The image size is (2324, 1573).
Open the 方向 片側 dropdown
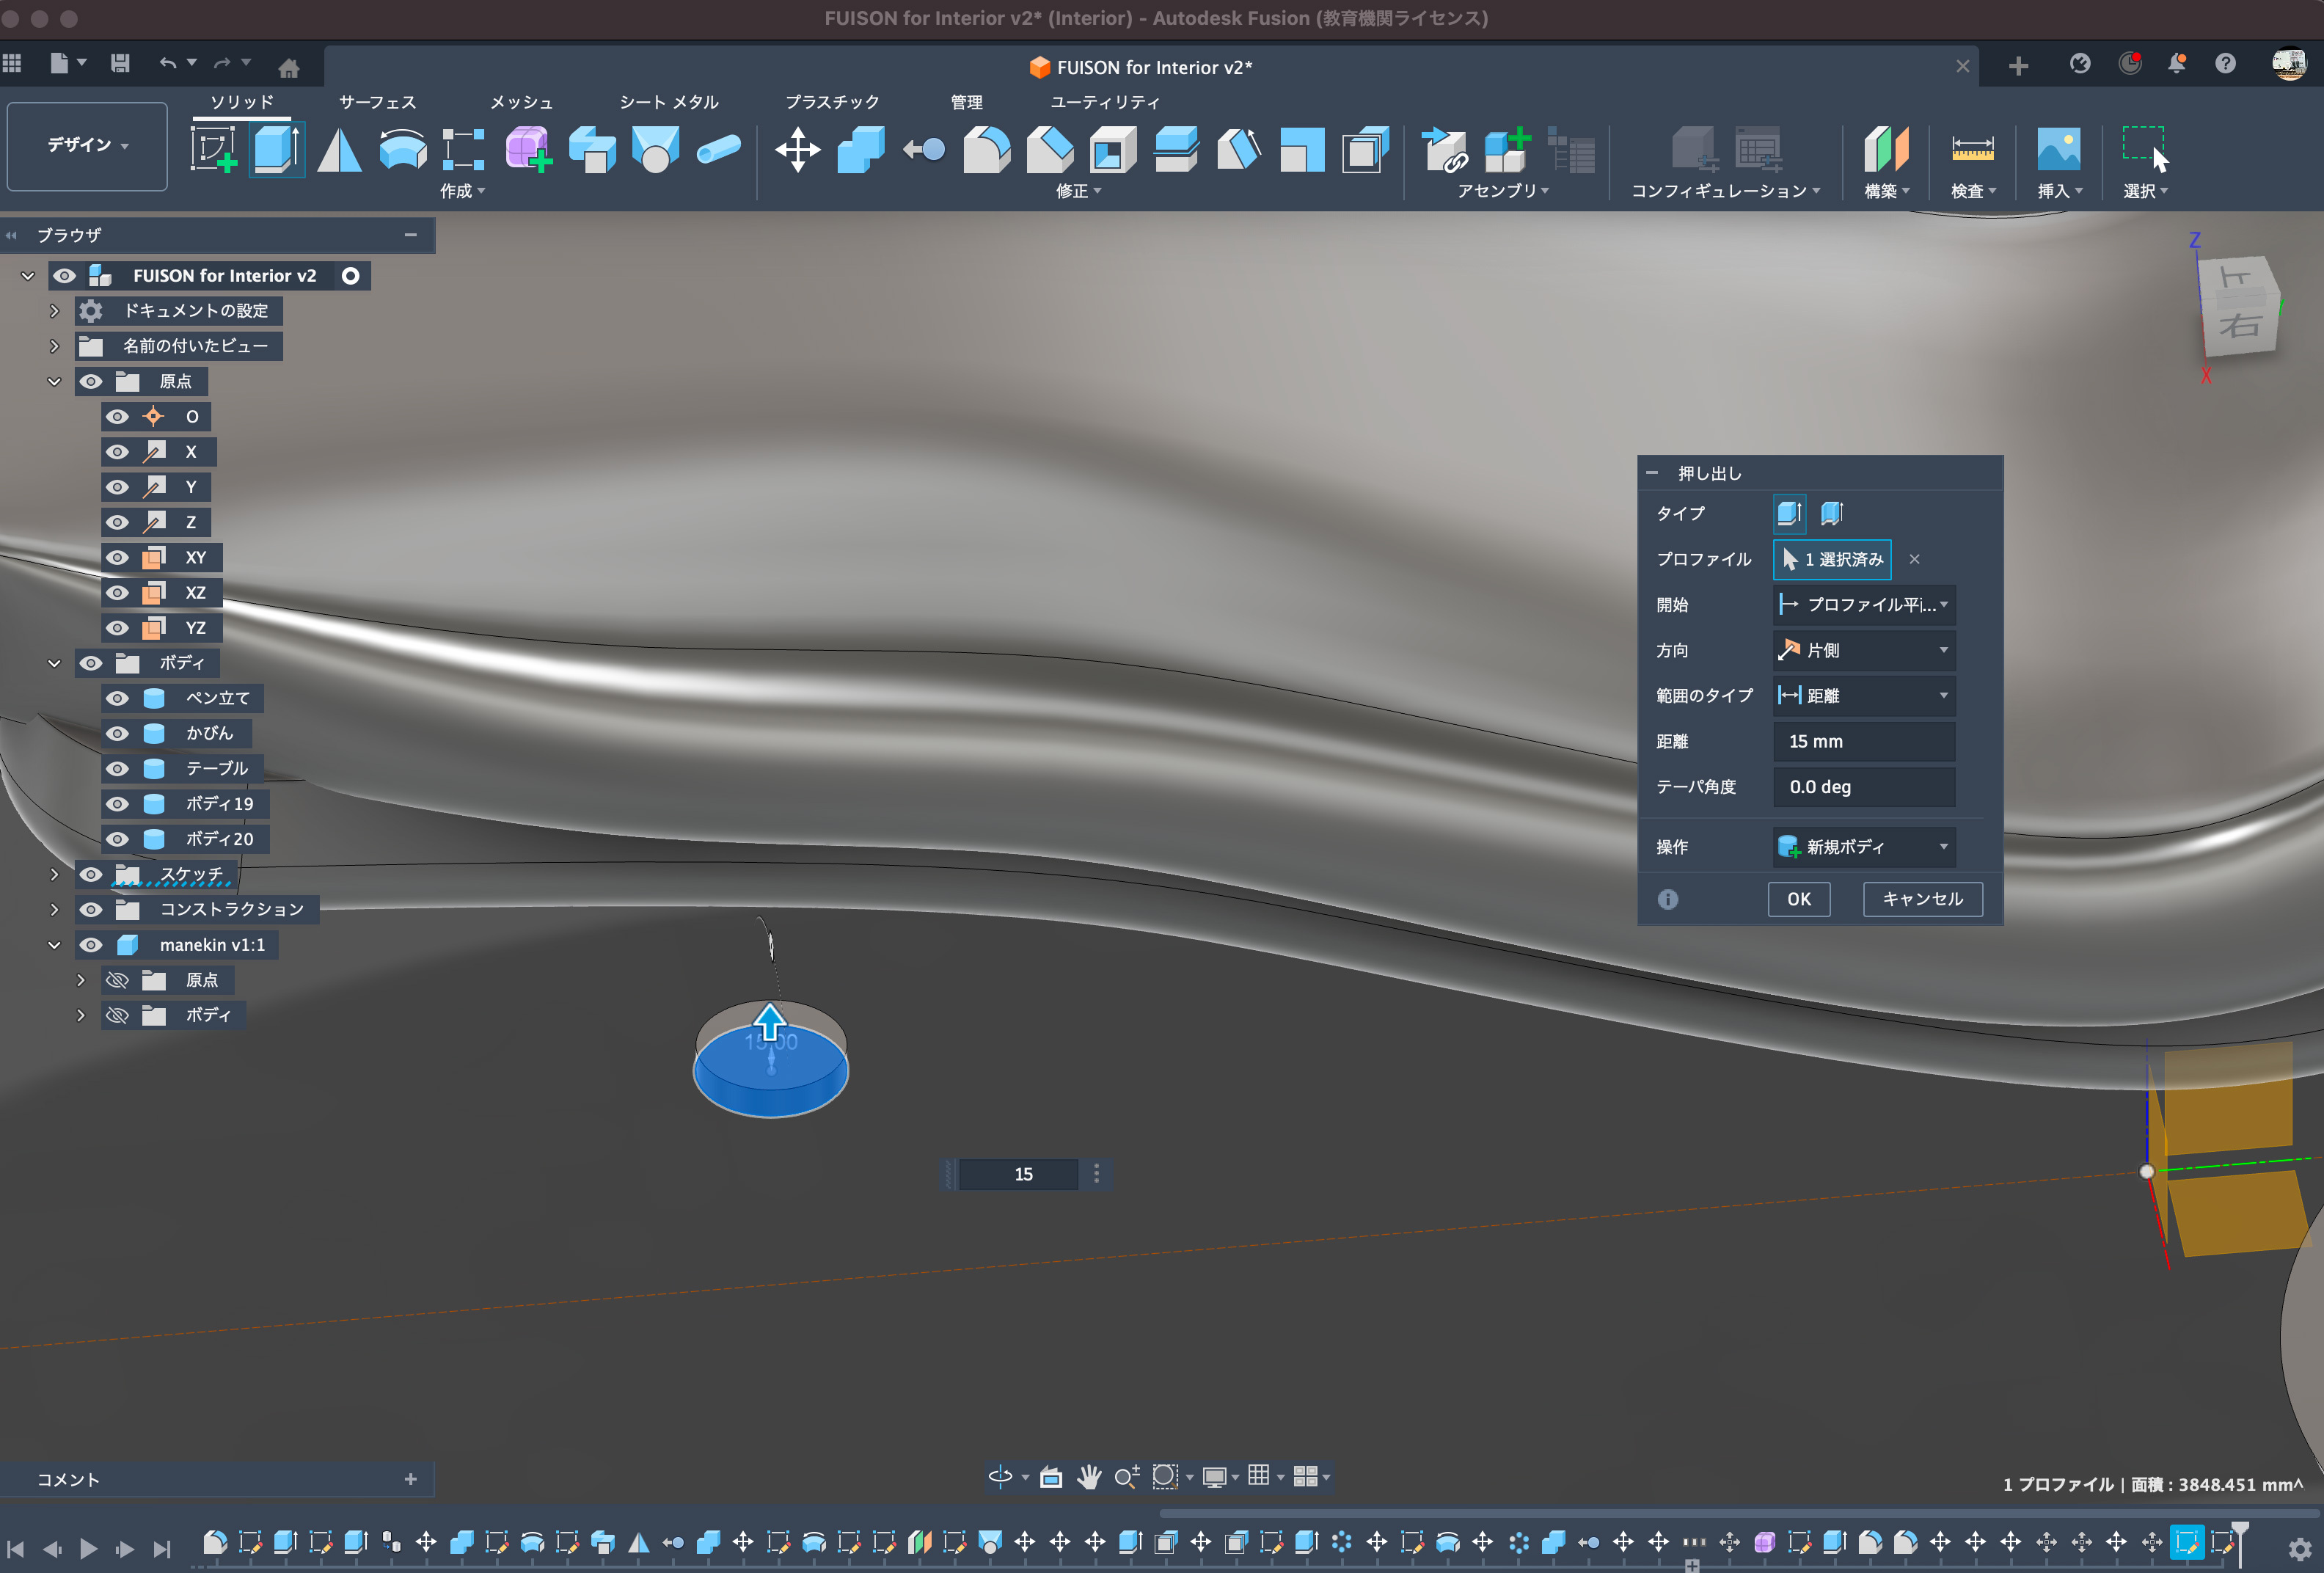[x=1864, y=650]
